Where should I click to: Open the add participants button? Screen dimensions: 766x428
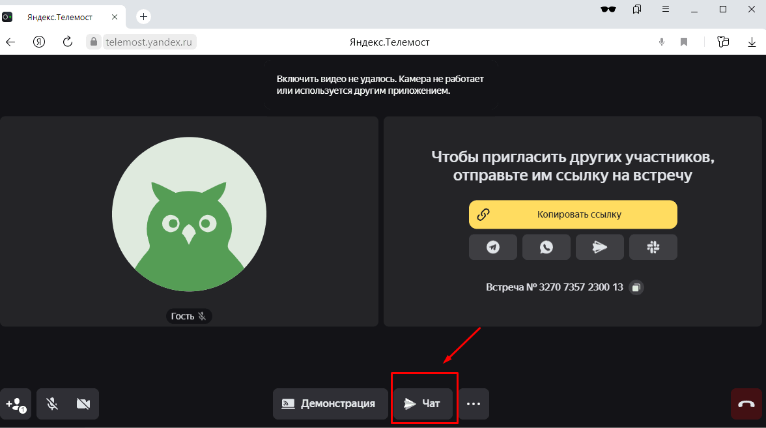pyautogui.click(x=16, y=404)
